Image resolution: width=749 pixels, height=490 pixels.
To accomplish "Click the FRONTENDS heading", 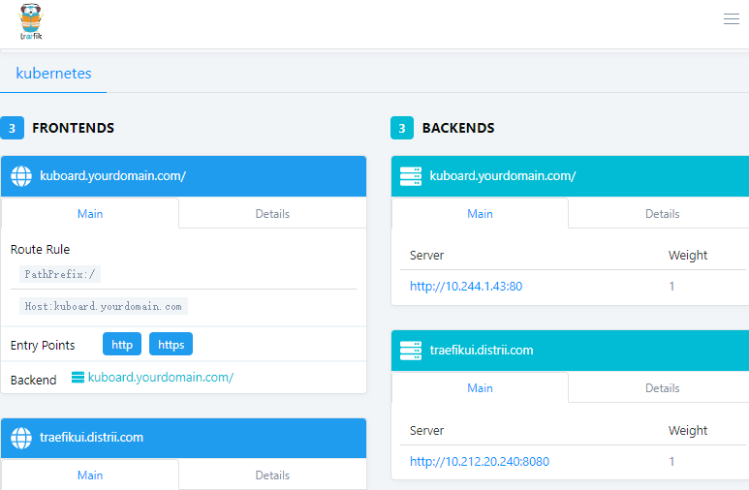I will click(73, 128).
